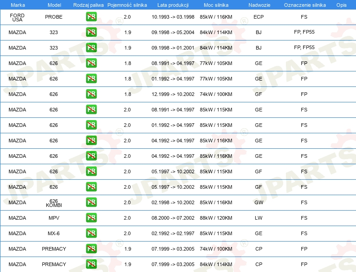
Task: Click the FP, FP55 cell in 01.2001 row
Action: tap(304, 47)
